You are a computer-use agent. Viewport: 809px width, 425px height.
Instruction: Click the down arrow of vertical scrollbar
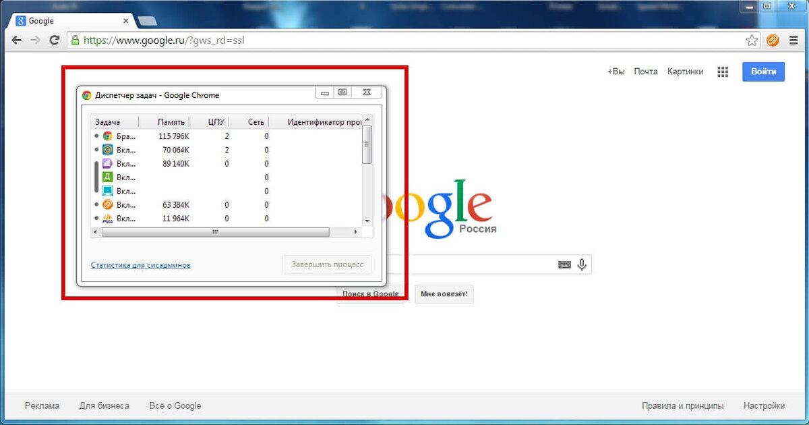click(x=367, y=221)
